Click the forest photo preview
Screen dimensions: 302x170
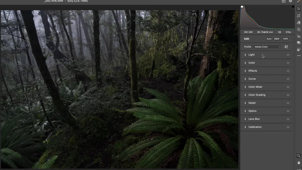[119, 89]
